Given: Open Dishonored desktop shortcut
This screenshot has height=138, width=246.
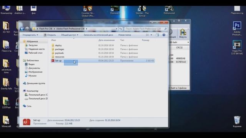Looking at the screenshot, I should point(169,10).
